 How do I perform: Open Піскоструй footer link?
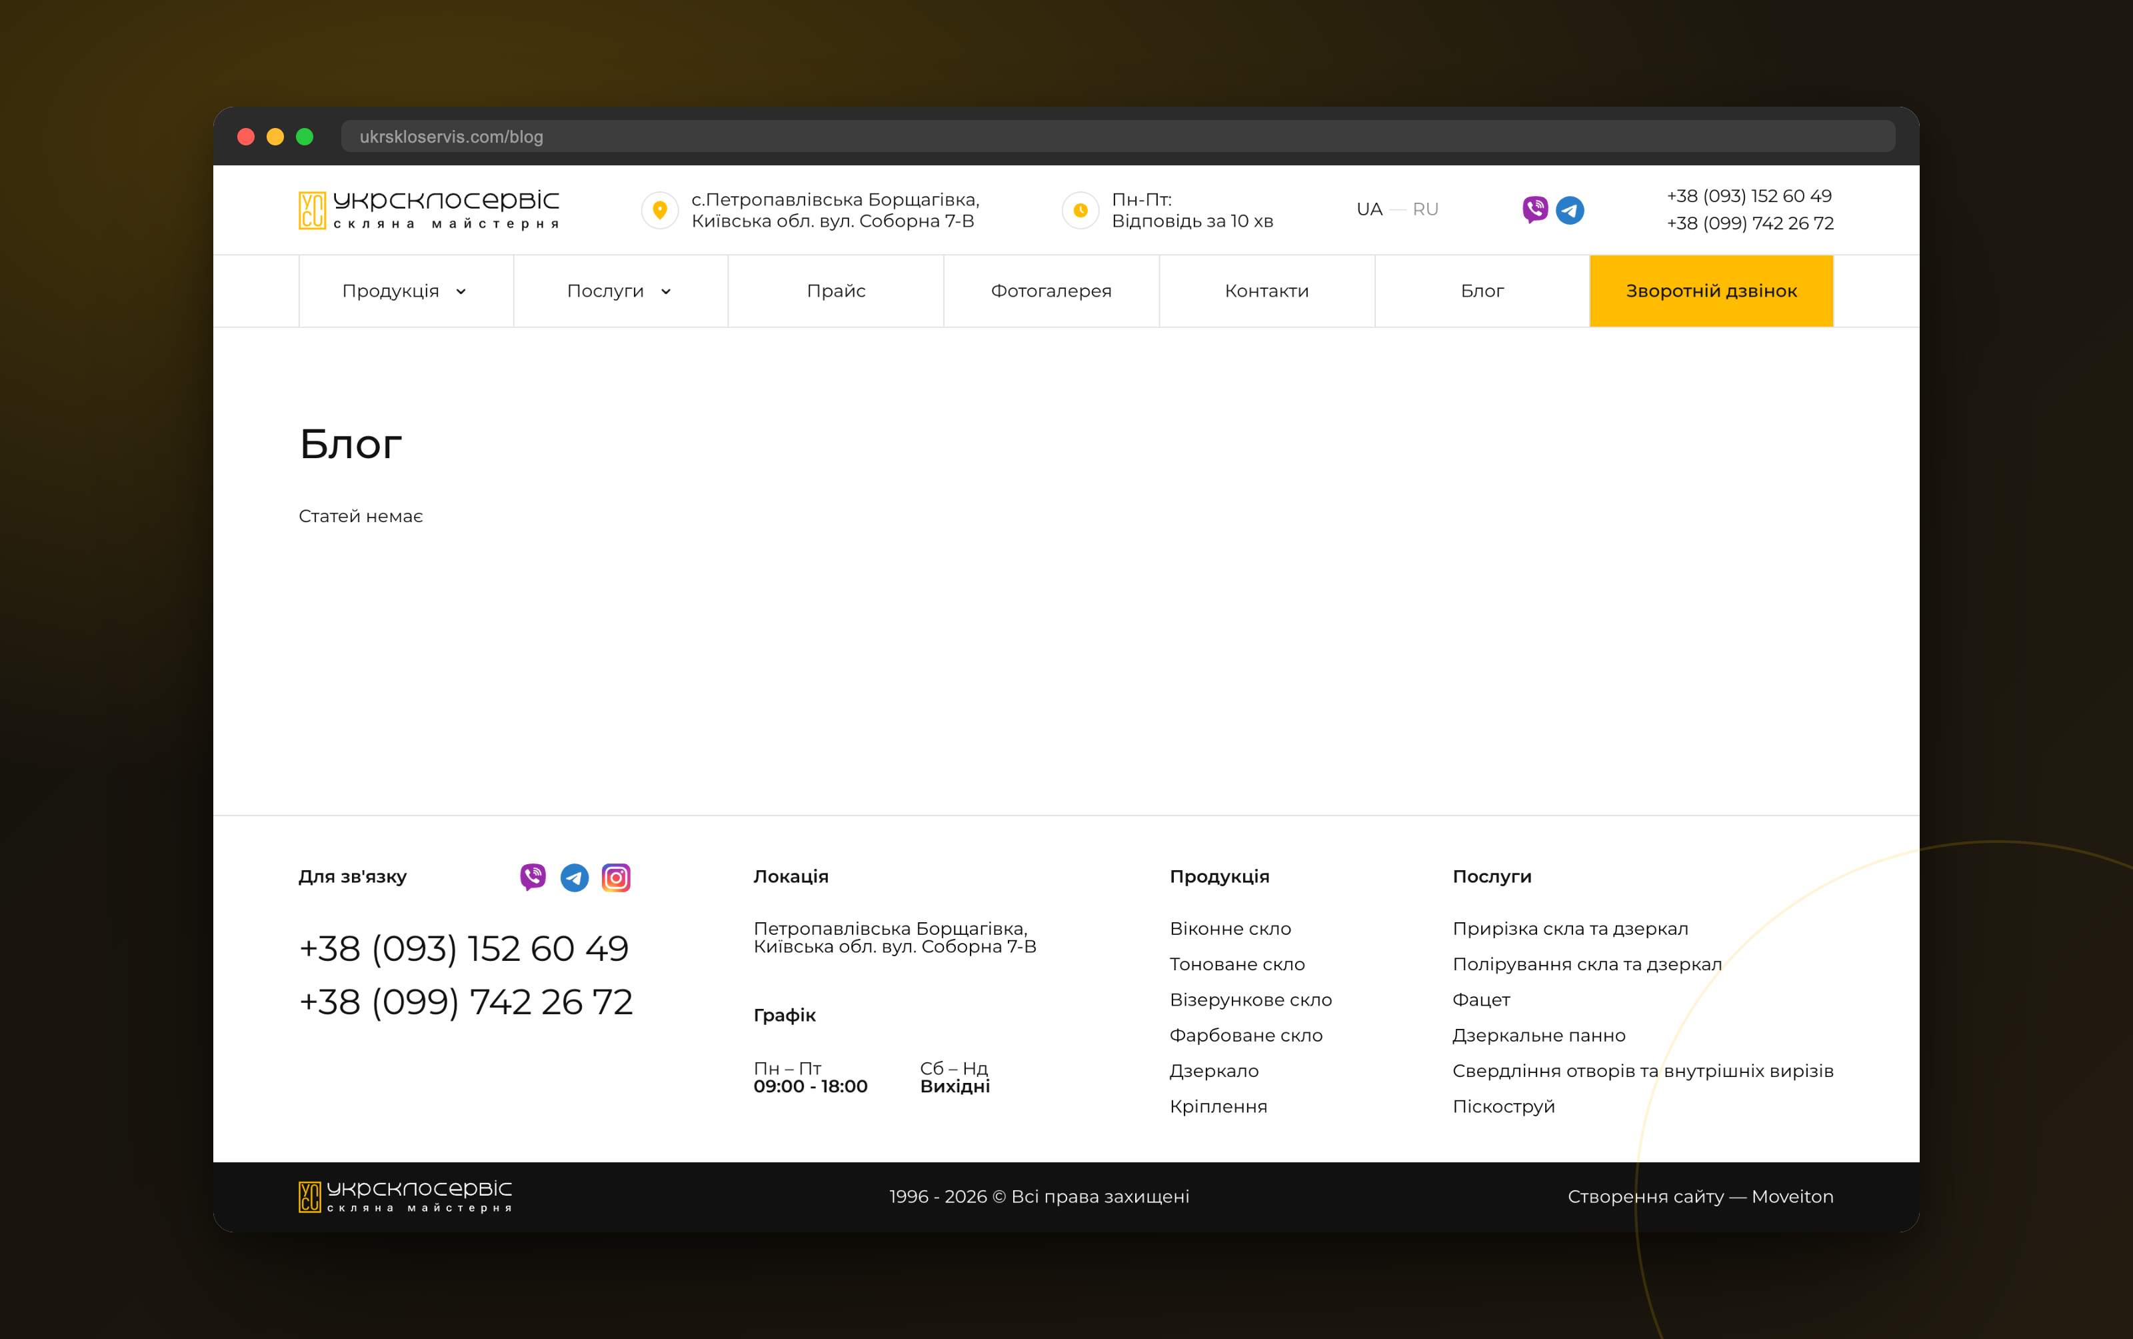[x=1504, y=1106]
